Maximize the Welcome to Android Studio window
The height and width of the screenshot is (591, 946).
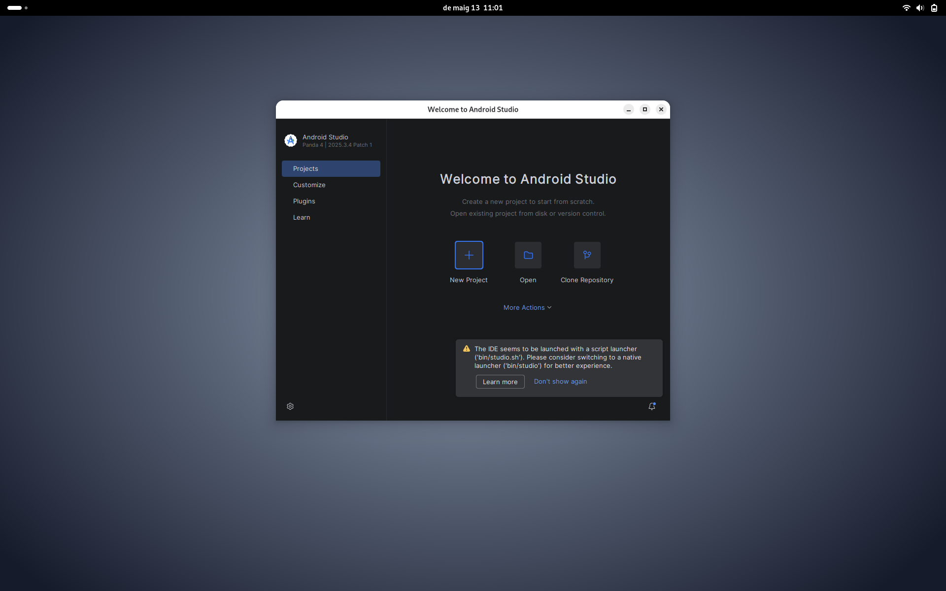[x=645, y=109]
